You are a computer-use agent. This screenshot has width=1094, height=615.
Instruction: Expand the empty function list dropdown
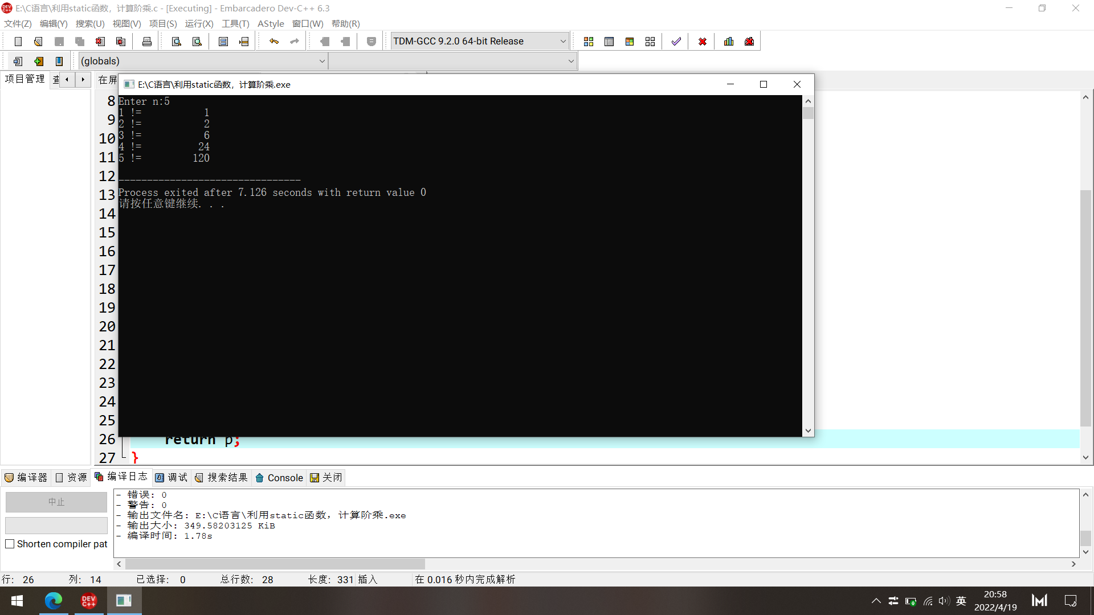pos(570,61)
